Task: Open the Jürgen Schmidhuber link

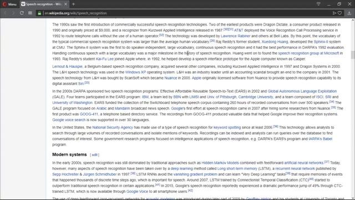Action: 100,174
